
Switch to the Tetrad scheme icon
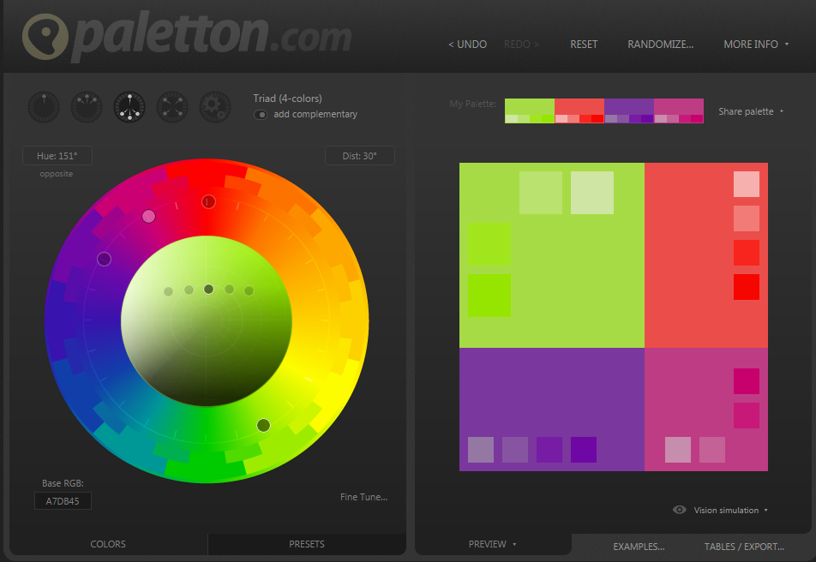(x=172, y=107)
